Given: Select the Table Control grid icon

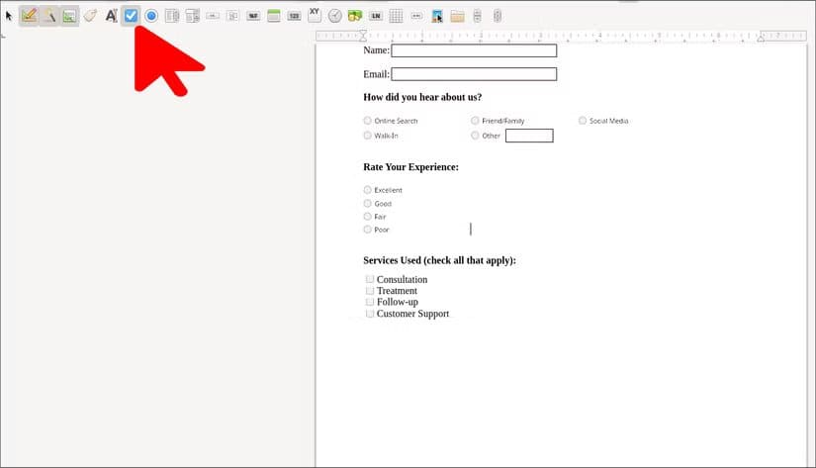Looking at the screenshot, I should pos(396,16).
